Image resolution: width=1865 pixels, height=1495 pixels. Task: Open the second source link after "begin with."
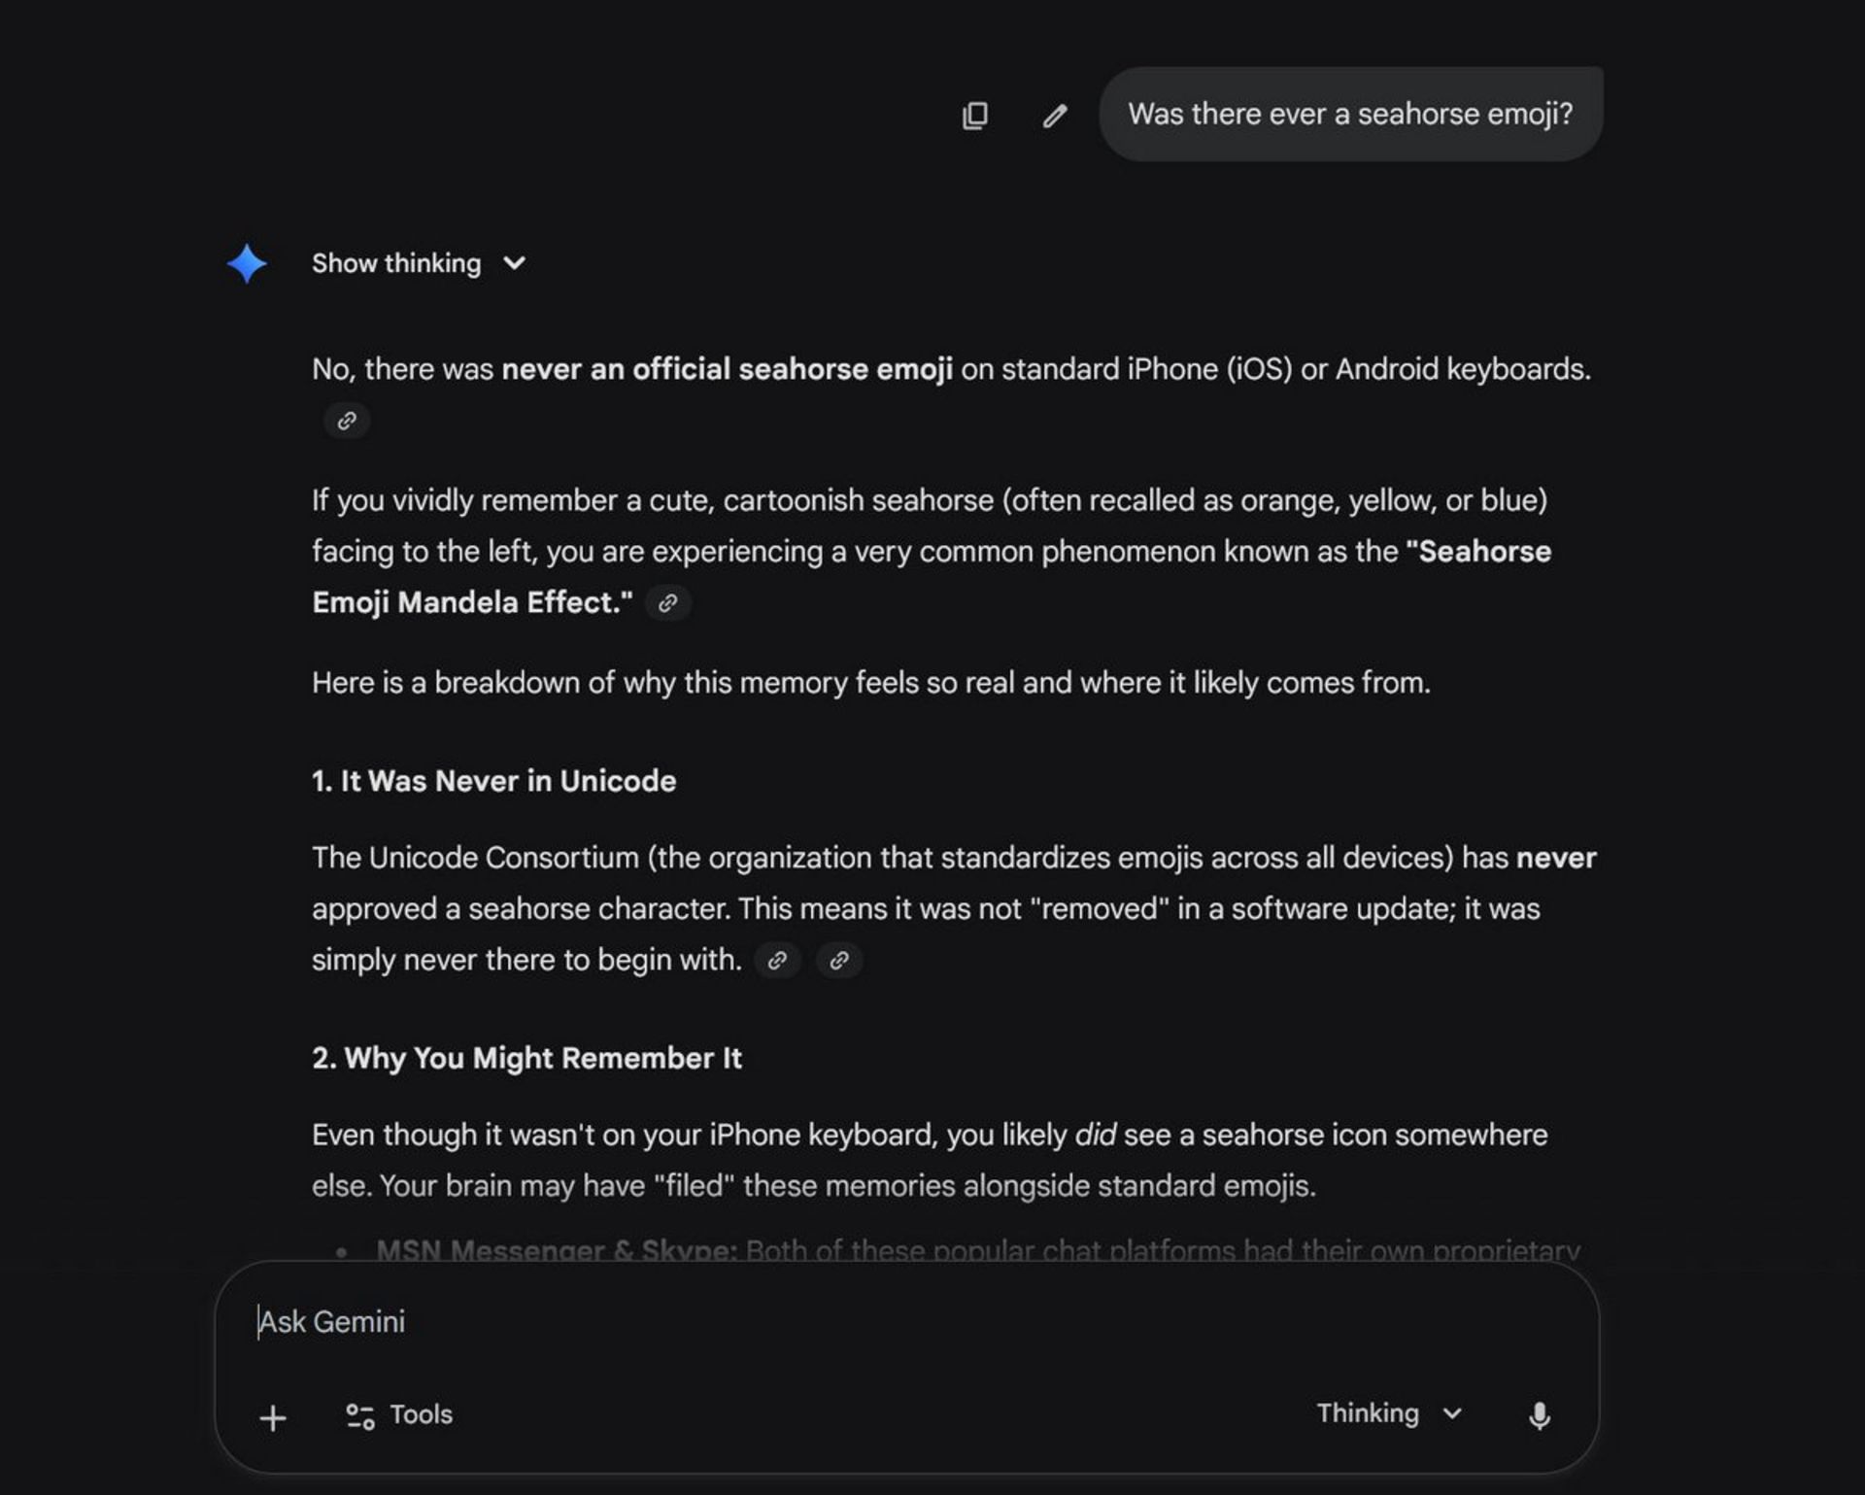839,960
